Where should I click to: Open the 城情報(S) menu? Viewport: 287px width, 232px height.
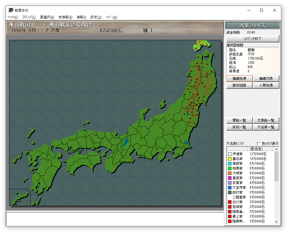(65, 17)
